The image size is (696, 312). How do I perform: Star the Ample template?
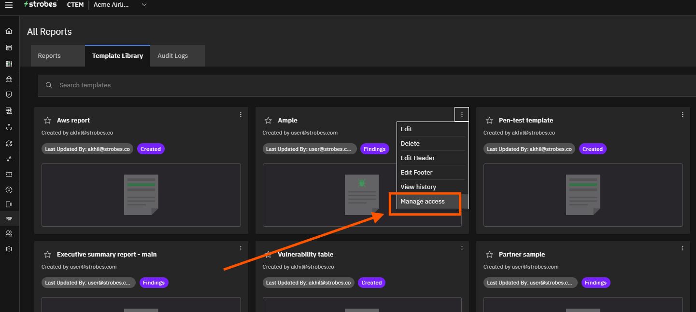[x=268, y=121]
